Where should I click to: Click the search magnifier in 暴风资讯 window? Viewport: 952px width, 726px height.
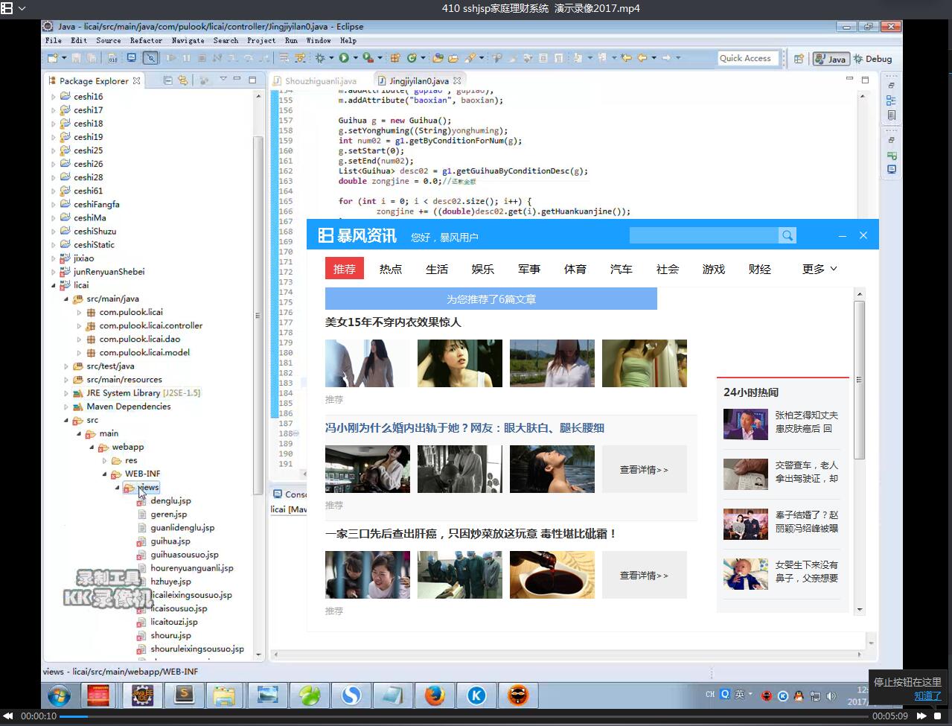(787, 235)
